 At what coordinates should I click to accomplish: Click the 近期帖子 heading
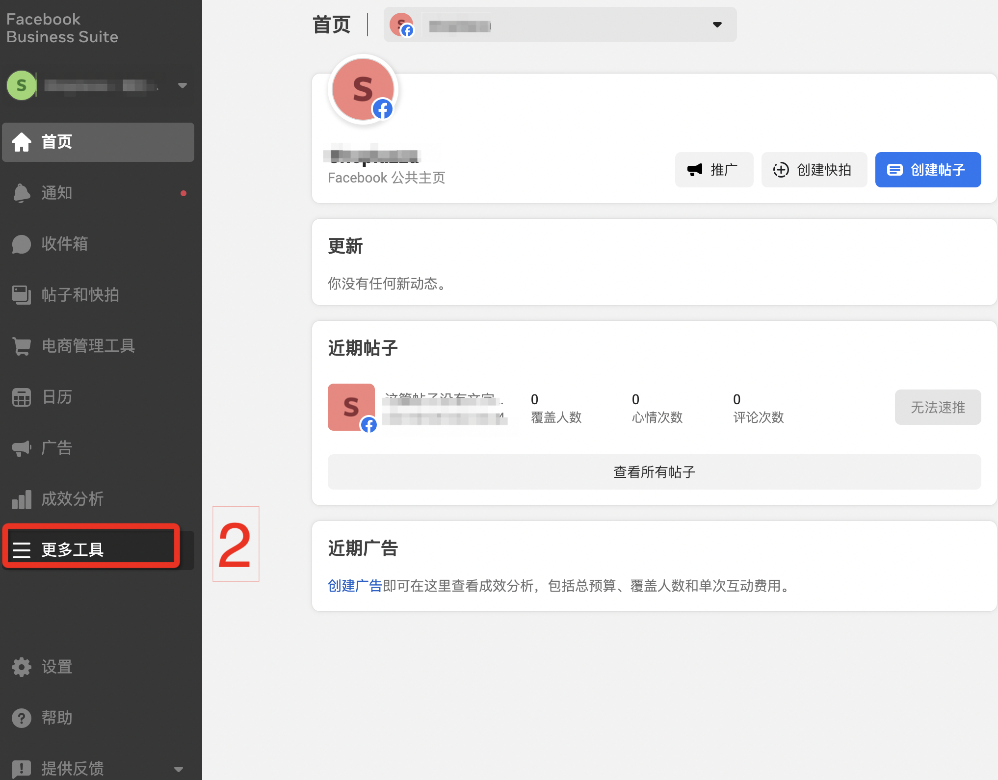tap(363, 348)
